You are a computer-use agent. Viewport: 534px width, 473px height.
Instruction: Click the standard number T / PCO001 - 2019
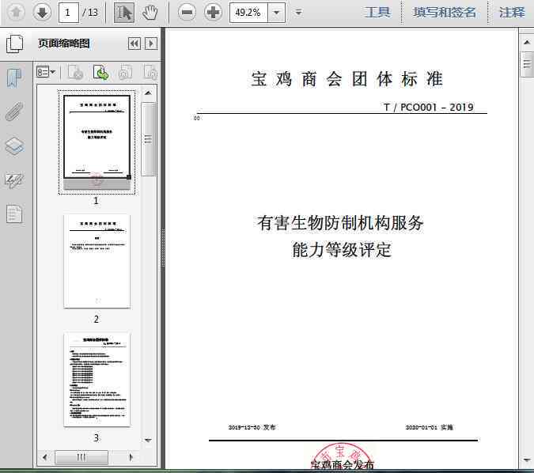tap(429, 108)
